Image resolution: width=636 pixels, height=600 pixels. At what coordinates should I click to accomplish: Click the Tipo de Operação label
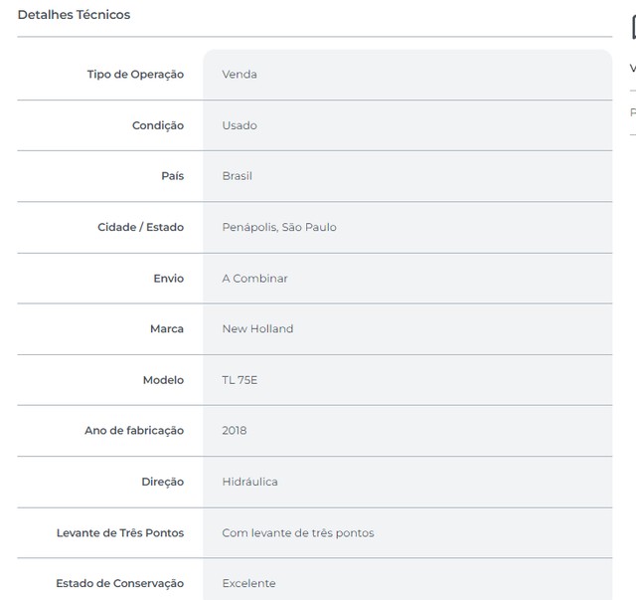[x=135, y=75]
